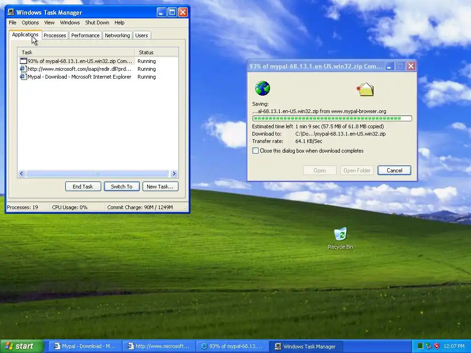
Task: Click the right scroll arrow in task list
Action: 174,173
